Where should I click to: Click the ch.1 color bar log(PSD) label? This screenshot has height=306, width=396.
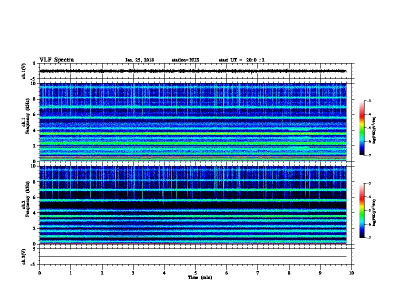[x=374, y=130]
